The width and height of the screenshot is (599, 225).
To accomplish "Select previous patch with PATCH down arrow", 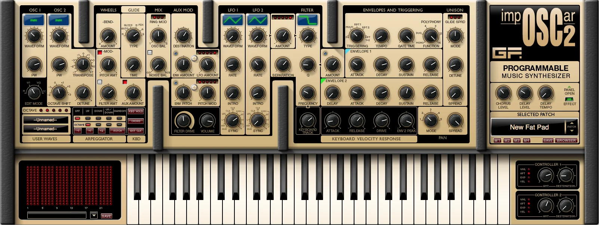I will (572, 131).
